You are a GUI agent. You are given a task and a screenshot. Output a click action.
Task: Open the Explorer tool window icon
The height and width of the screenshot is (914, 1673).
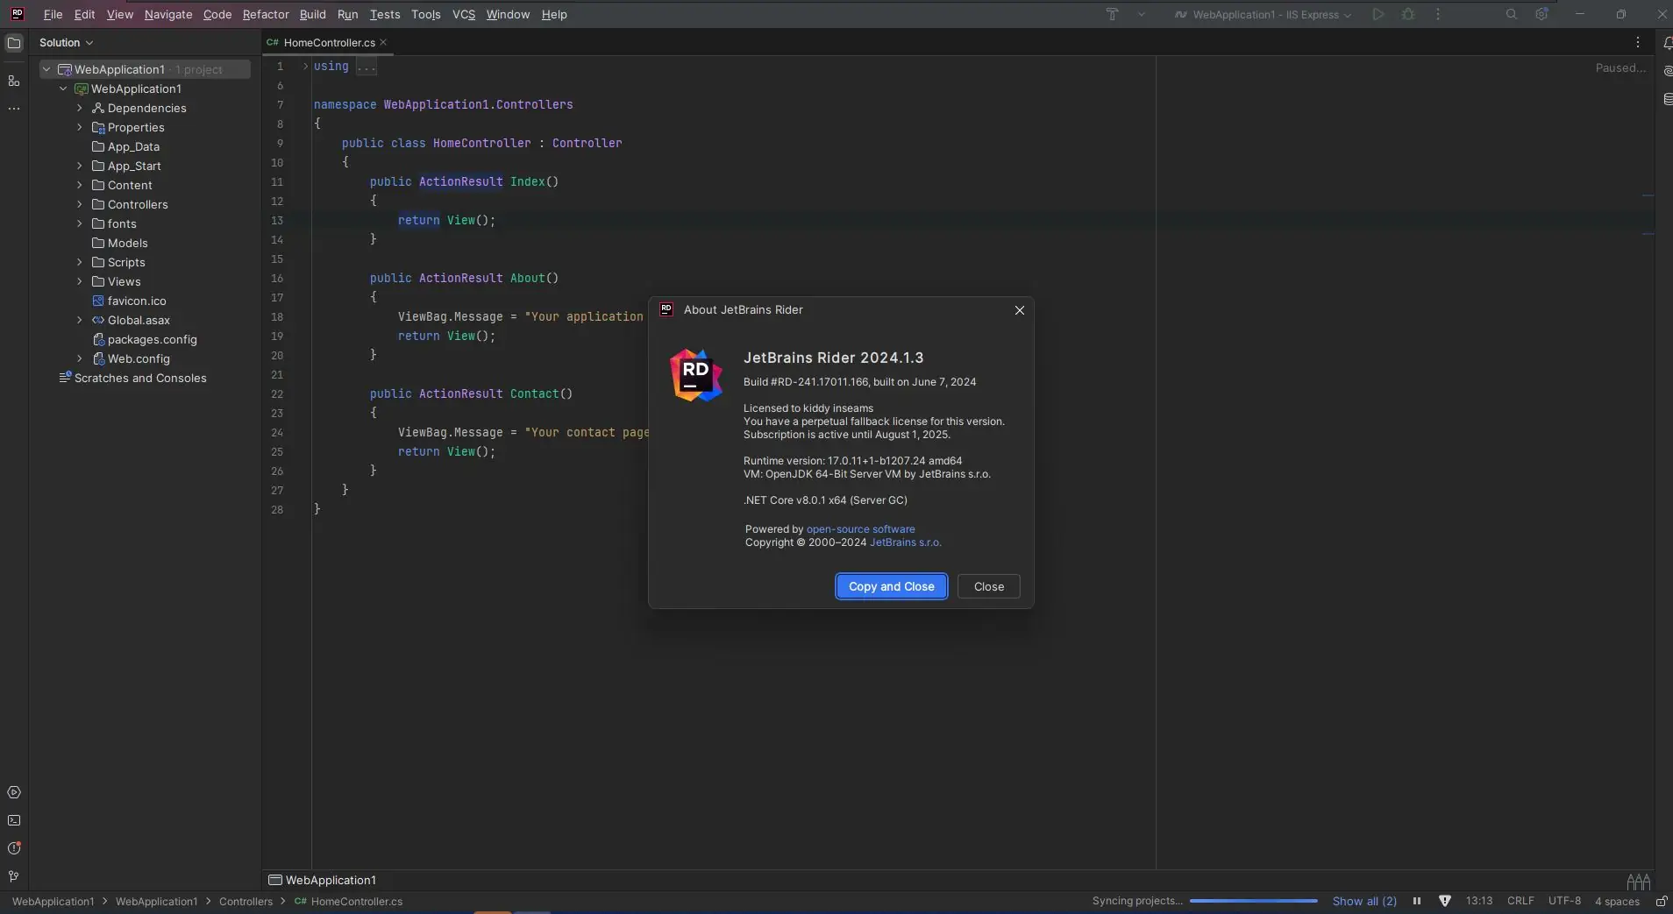point(14,43)
